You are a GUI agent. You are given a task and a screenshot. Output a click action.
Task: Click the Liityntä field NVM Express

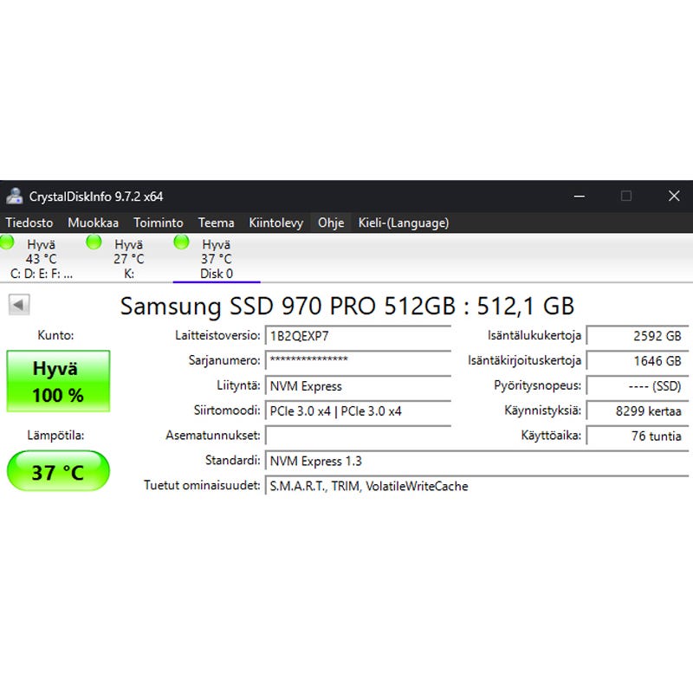358,385
